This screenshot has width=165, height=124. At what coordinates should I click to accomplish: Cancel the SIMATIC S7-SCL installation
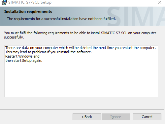pyautogui.click(x=147, y=117)
